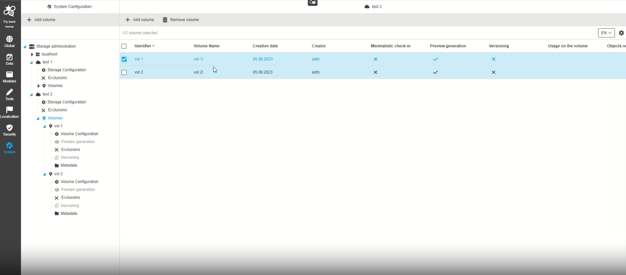The image size is (626, 275).
Task: Click the vol 1 identifier cell in table
Action: point(139,59)
